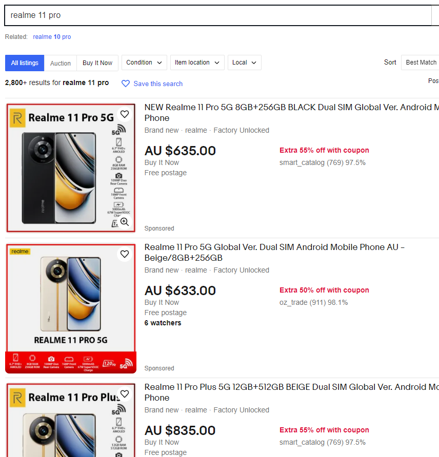Open the beige REALME 11 PRO 5G product thumbnail
Screen dimensions: 439x457
point(71,308)
